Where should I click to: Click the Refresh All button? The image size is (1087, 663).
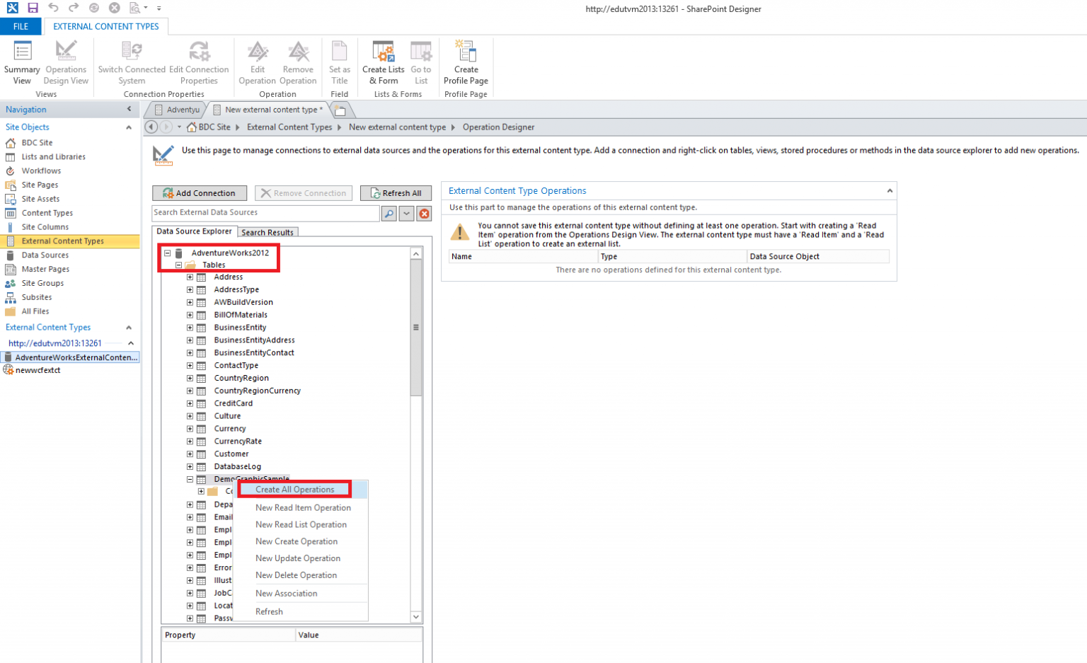pyautogui.click(x=396, y=192)
